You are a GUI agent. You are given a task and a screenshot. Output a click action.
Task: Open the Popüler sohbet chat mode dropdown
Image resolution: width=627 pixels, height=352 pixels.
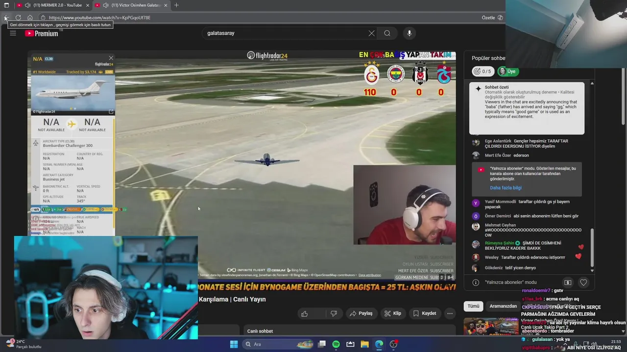488,58
